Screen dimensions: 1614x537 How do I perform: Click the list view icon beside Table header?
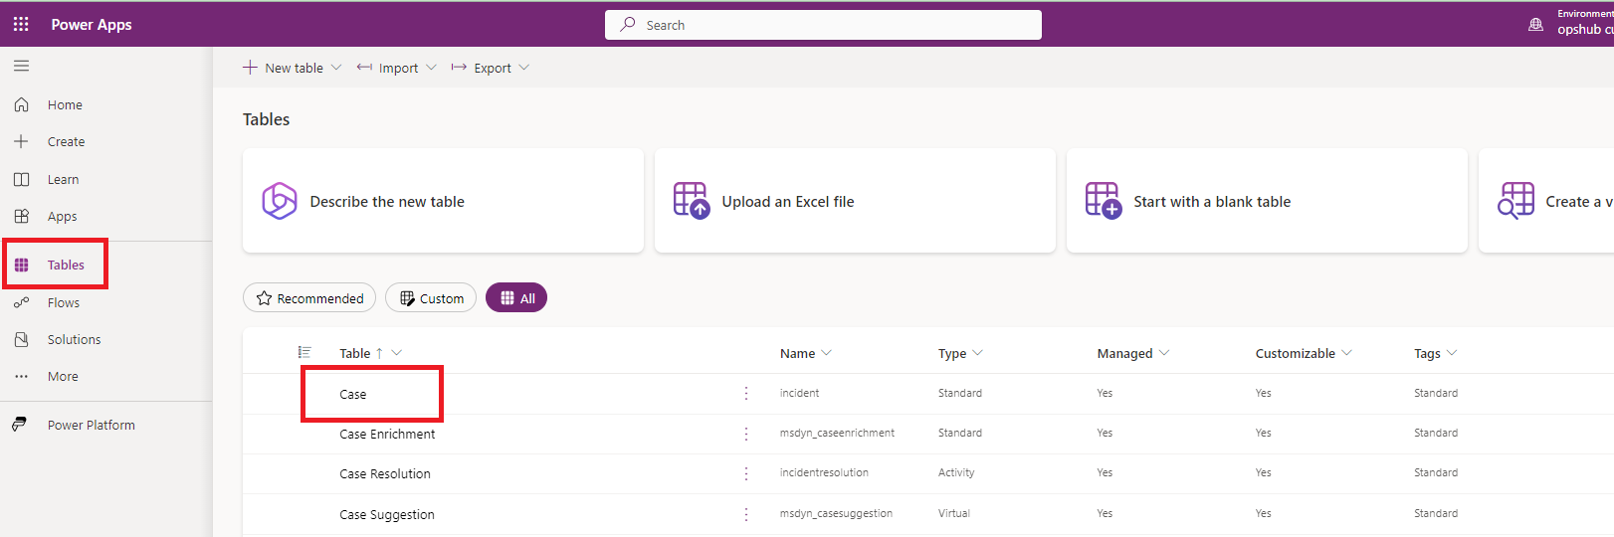tap(304, 353)
